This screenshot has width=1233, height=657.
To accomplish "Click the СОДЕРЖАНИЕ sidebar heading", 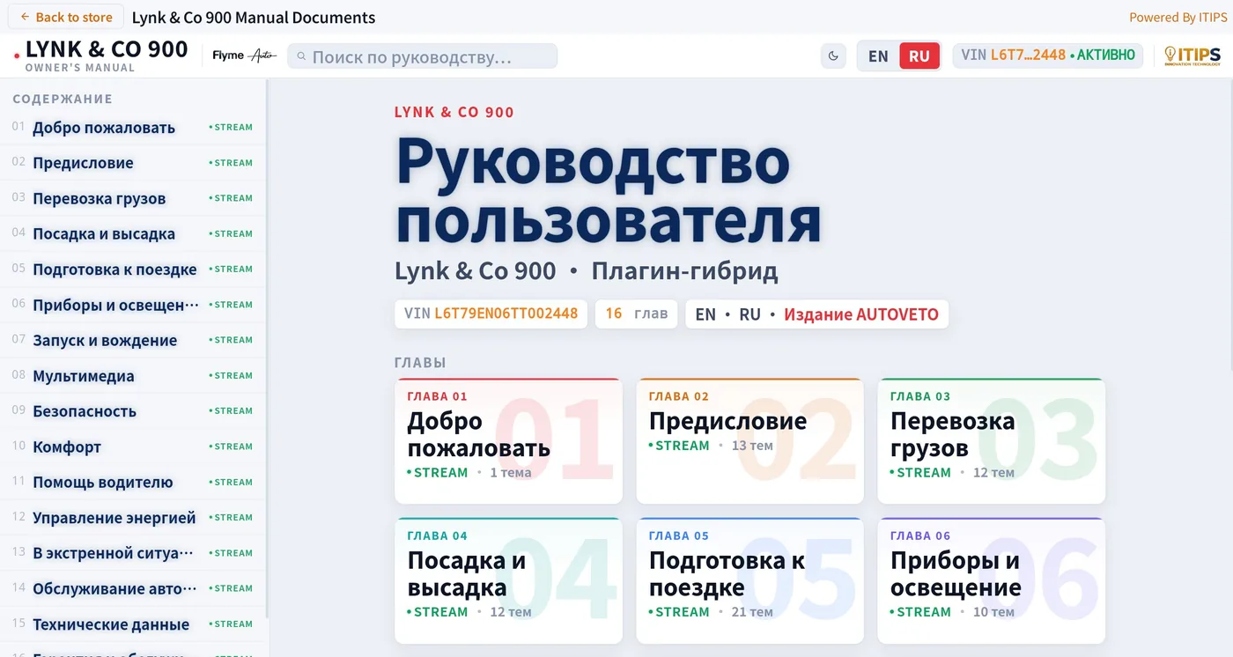I will point(63,99).
